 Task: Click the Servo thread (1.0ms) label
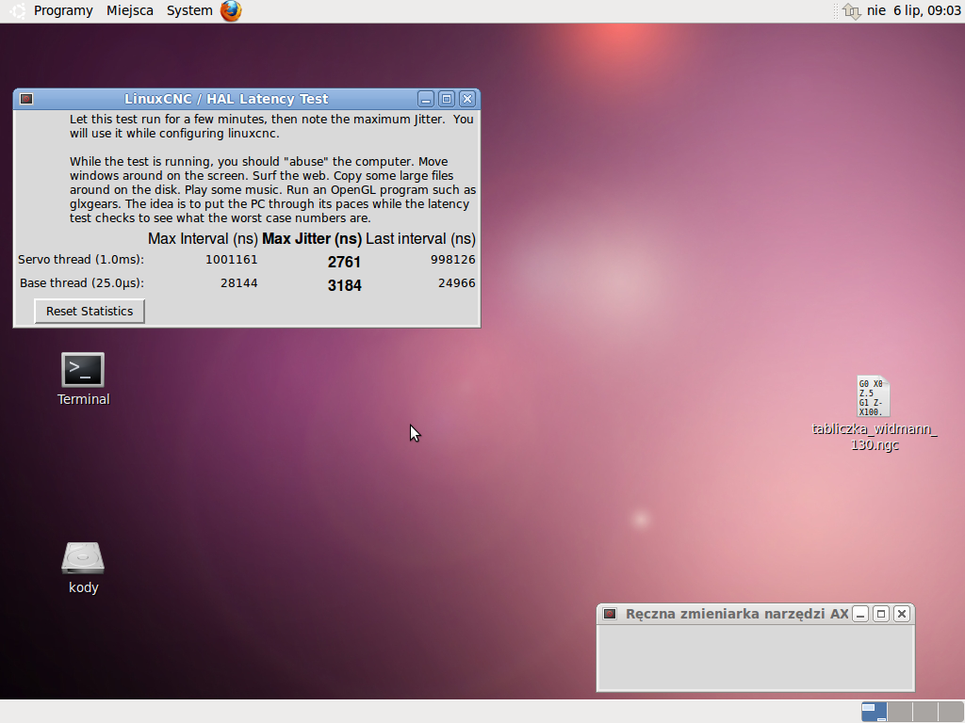[81, 260]
